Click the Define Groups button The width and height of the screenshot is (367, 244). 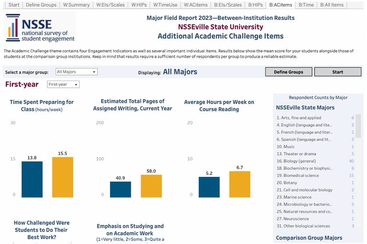289,72
